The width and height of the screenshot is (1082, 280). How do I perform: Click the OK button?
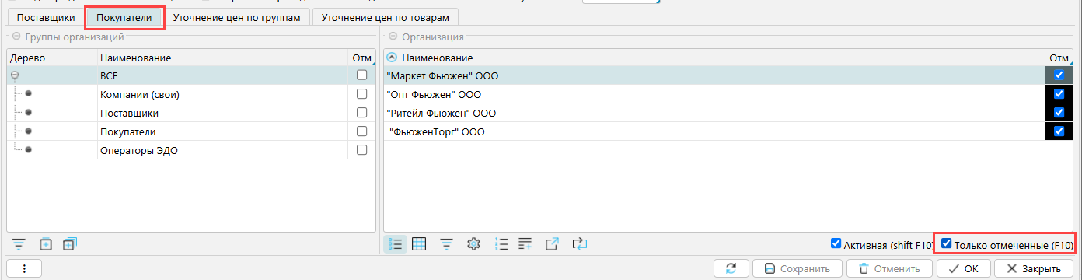click(964, 268)
